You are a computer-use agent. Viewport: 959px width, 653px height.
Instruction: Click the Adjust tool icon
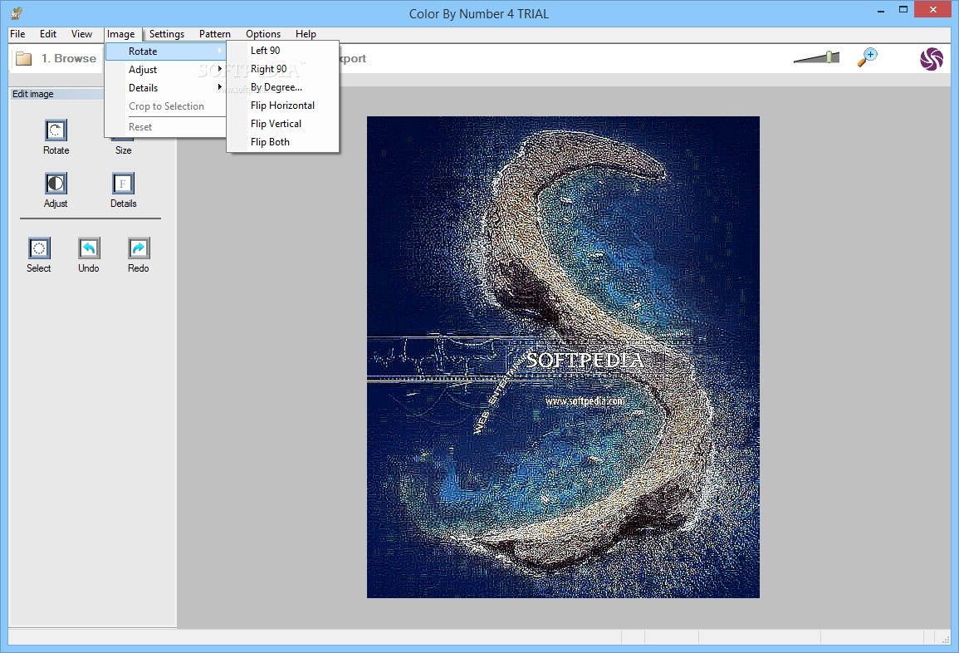(56, 184)
